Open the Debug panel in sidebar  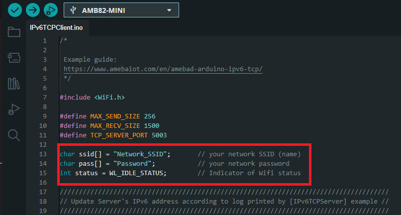click(x=14, y=108)
